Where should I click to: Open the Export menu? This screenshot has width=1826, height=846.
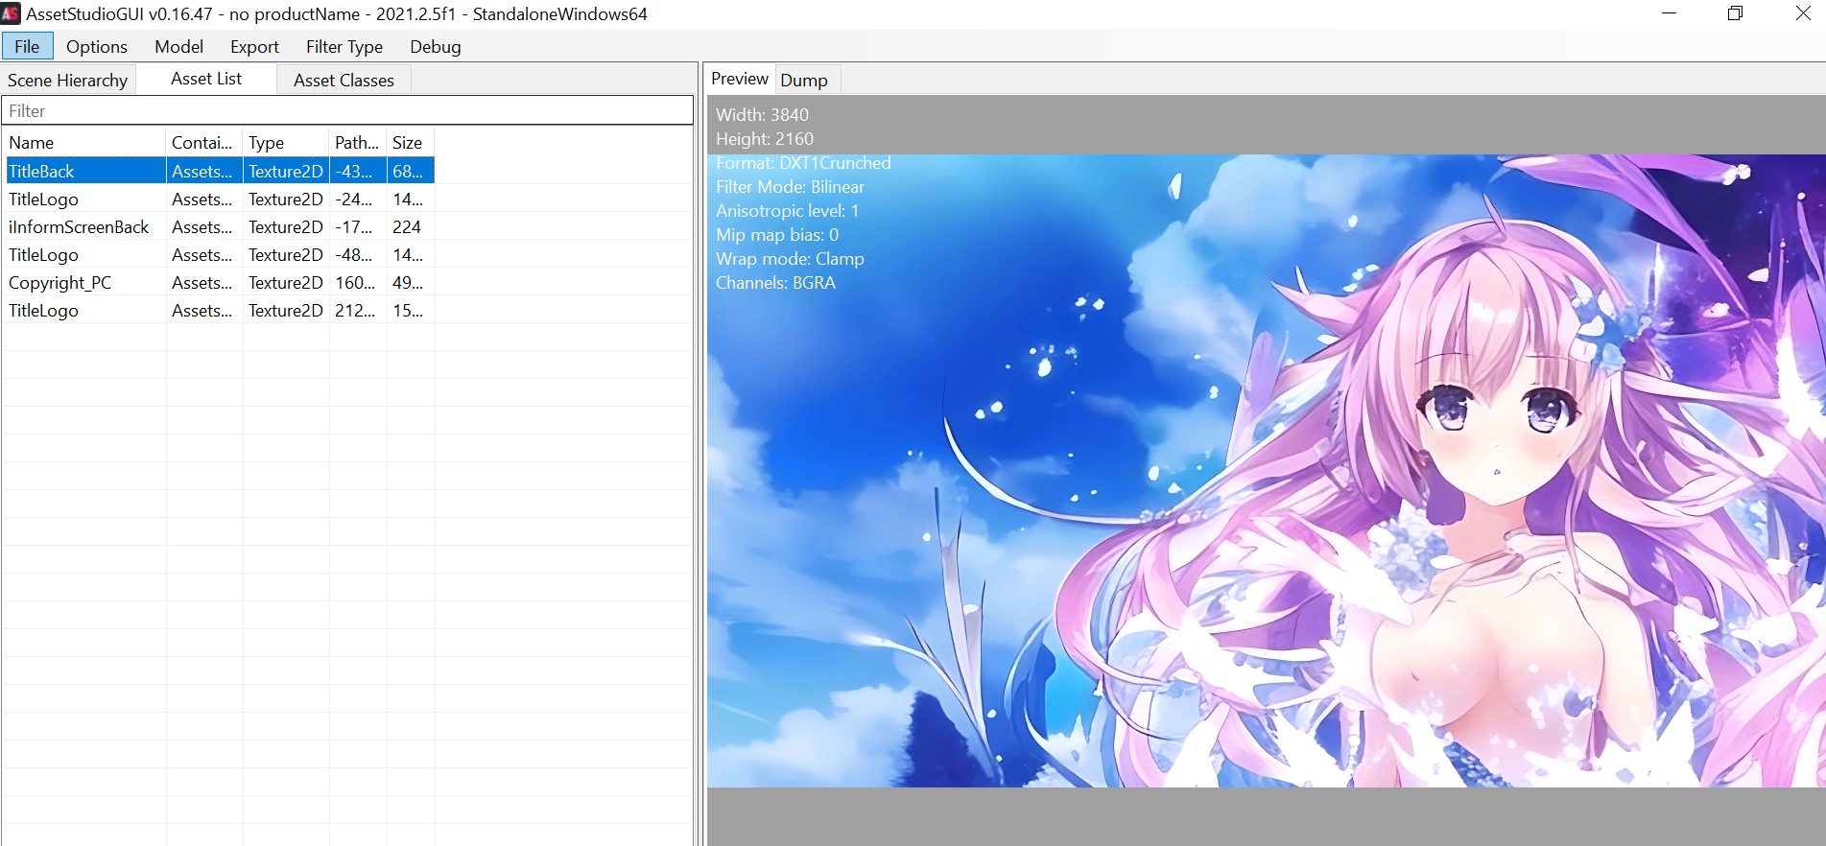click(x=254, y=46)
